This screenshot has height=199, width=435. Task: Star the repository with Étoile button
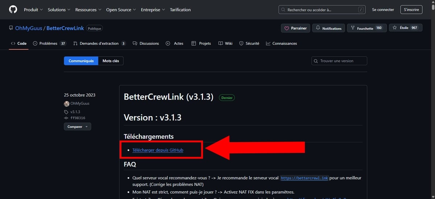405,28
